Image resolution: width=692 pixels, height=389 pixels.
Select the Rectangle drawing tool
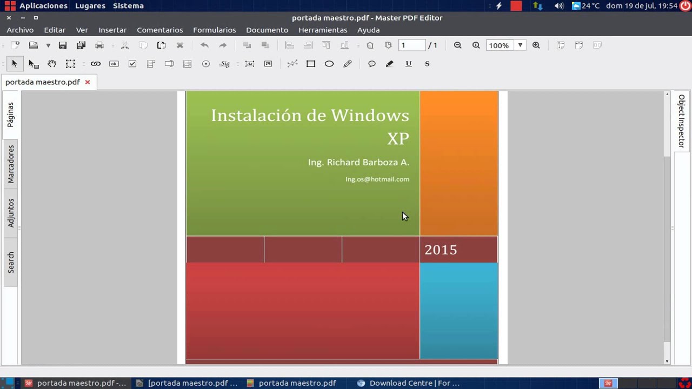point(311,64)
